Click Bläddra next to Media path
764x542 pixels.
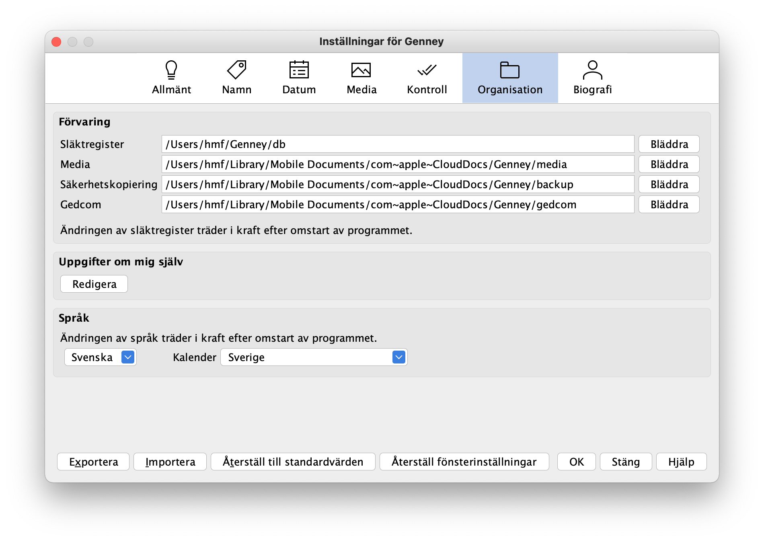pos(669,164)
